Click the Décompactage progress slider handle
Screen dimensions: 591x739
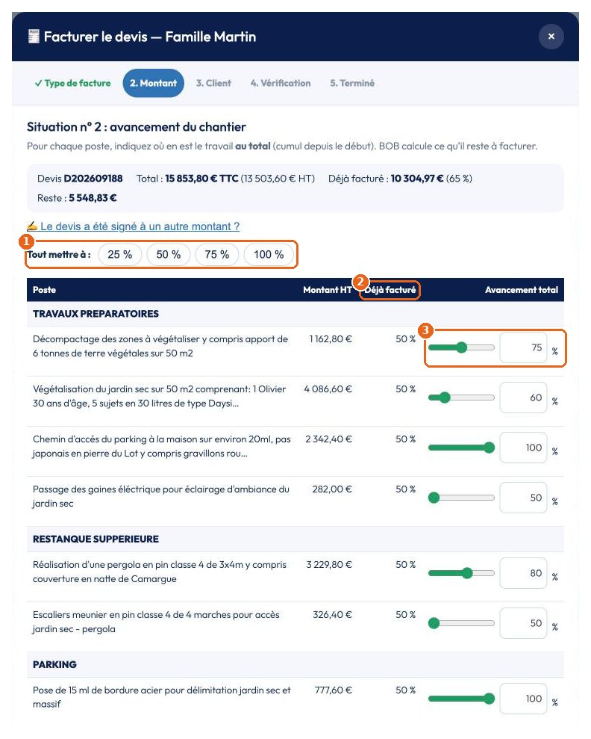click(x=462, y=347)
